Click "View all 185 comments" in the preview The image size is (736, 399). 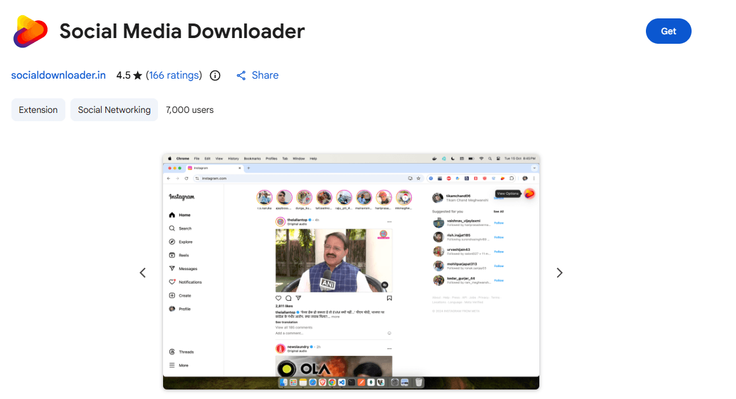(x=294, y=328)
